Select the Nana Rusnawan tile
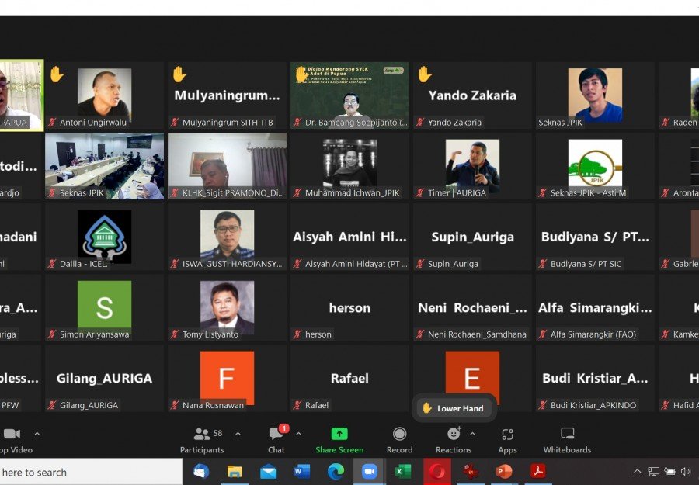The height and width of the screenshot is (485, 699). [x=227, y=379]
